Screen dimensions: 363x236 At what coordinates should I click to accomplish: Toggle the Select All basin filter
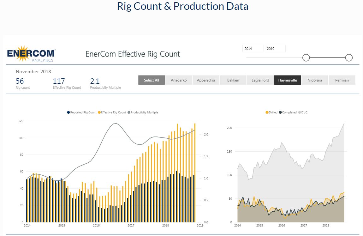click(152, 80)
